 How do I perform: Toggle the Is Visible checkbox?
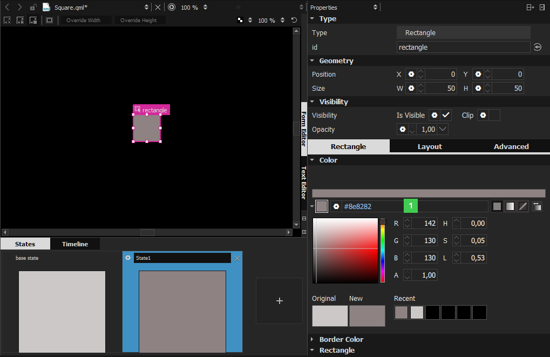pos(446,116)
